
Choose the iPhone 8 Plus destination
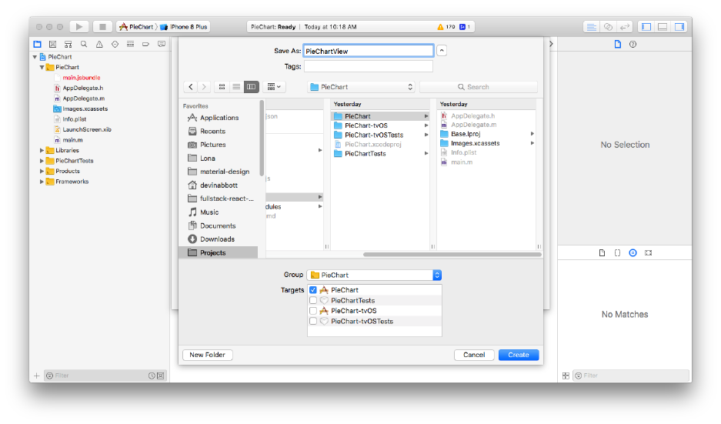184,27
